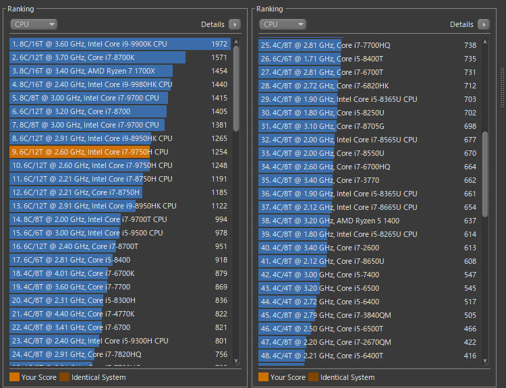Image resolution: width=506 pixels, height=388 pixels.
Task: Select the Core i7-6700K row
Action: click(x=120, y=273)
